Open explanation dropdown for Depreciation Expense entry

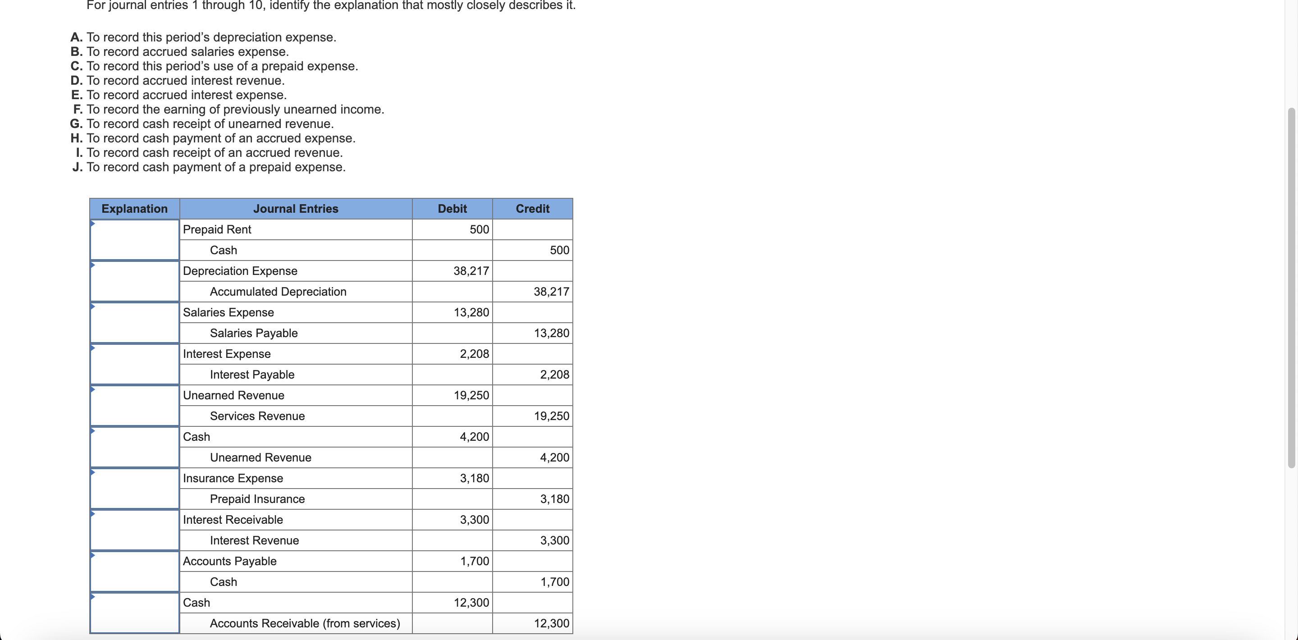click(x=135, y=281)
